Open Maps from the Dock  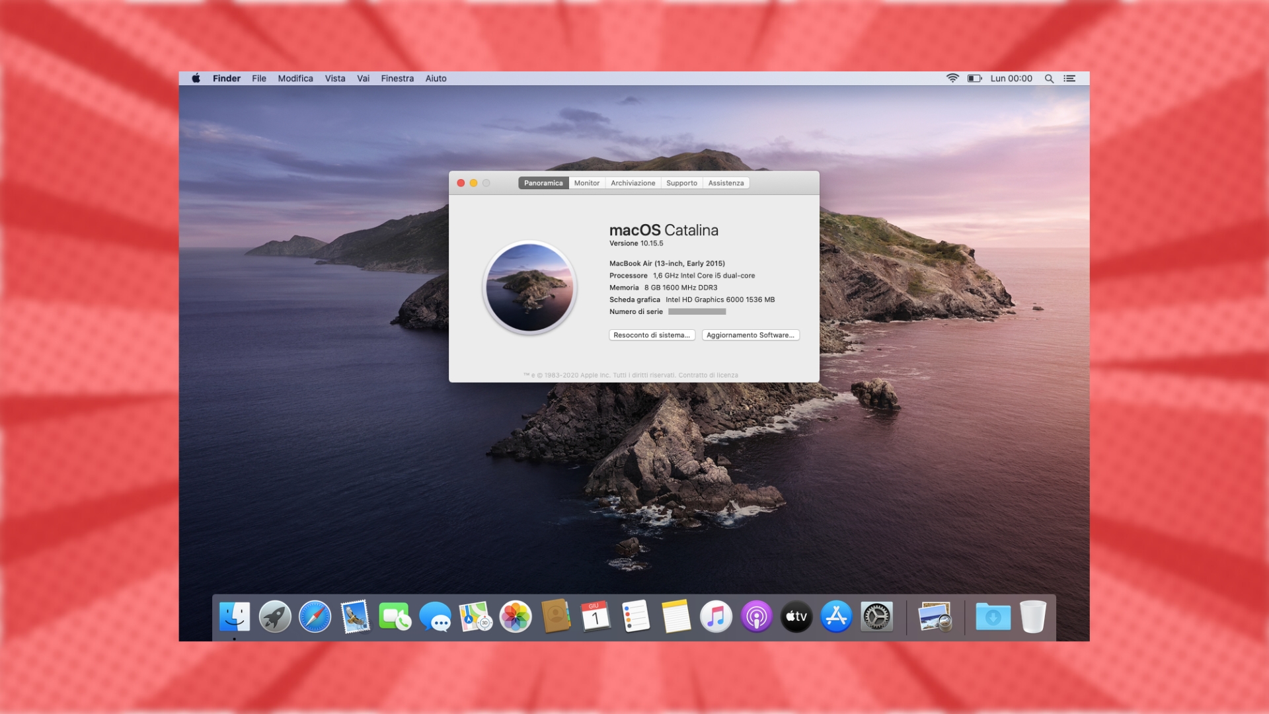[x=476, y=617]
